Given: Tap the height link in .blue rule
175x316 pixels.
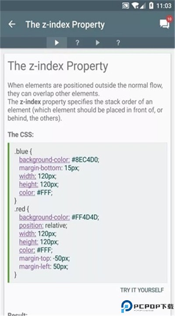Looking at the screenshot, I should tap(28, 184).
